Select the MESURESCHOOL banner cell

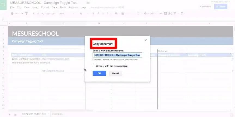point(35,33)
